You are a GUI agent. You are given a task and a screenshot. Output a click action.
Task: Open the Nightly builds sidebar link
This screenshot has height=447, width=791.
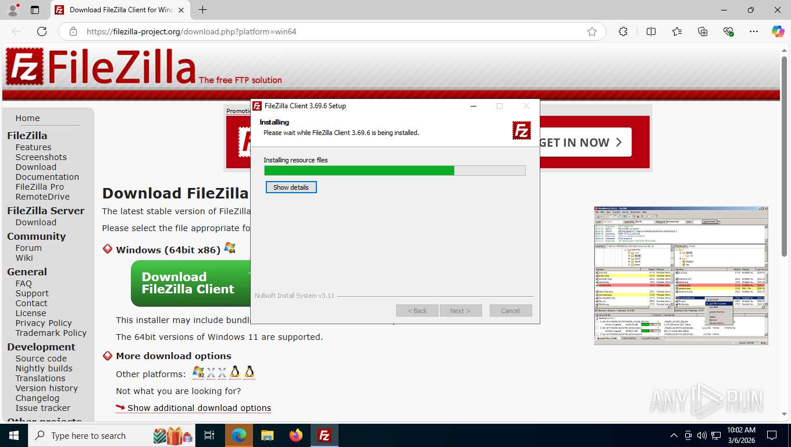pos(44,368)
